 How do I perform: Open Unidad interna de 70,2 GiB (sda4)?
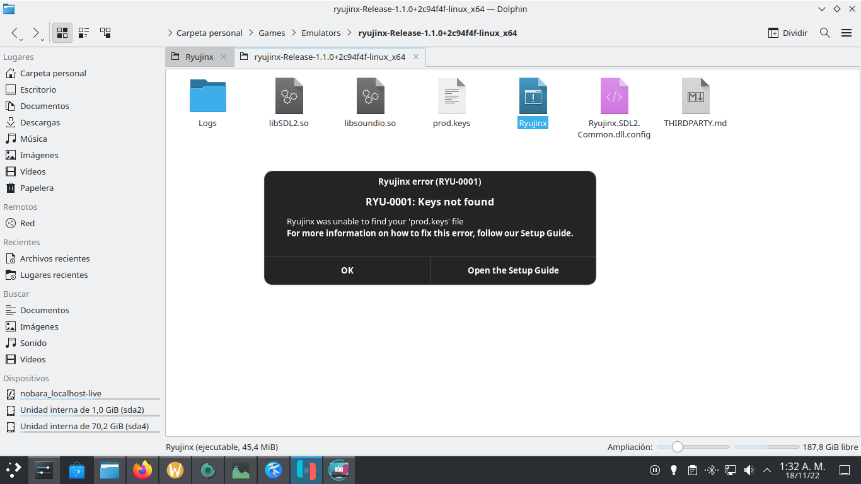pos(82,427)
